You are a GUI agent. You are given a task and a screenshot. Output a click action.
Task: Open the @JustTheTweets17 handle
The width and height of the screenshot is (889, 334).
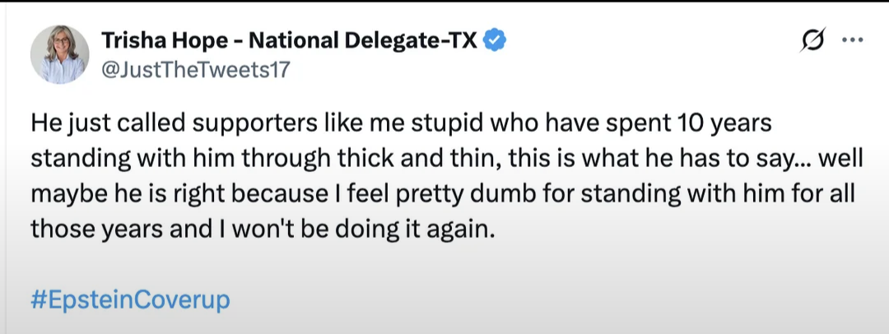(195, 70)
